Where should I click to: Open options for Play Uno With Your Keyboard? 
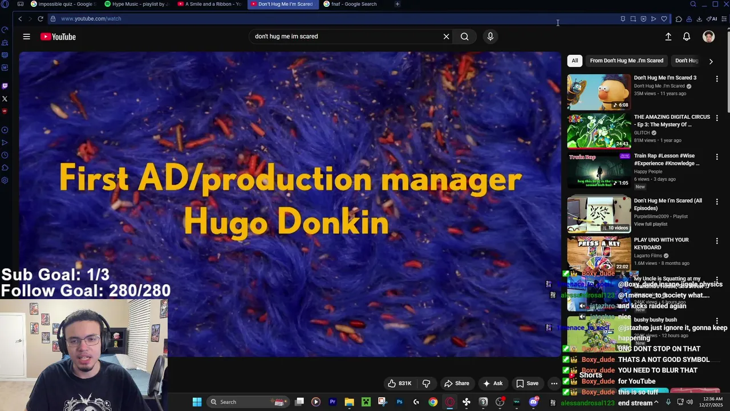(x=717, y=241)
